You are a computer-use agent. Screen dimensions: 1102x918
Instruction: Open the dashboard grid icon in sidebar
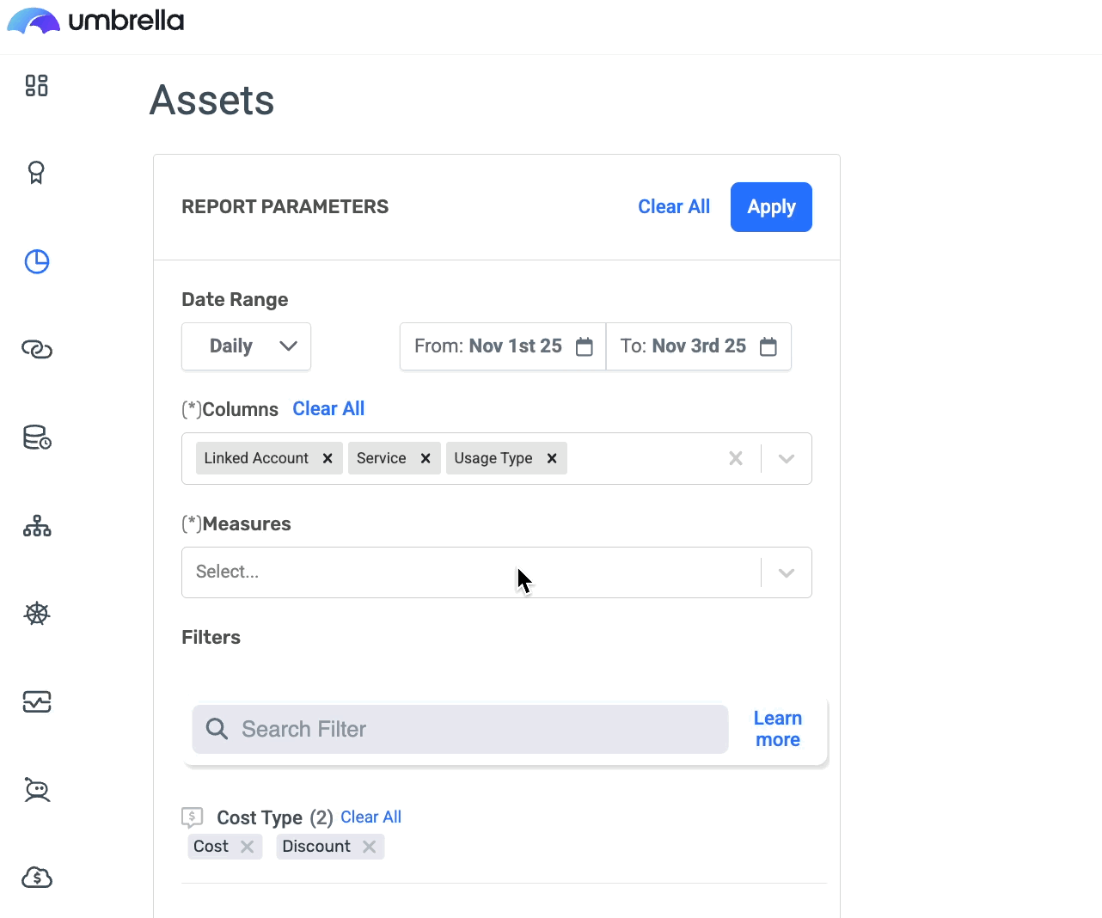click(36, 85)
